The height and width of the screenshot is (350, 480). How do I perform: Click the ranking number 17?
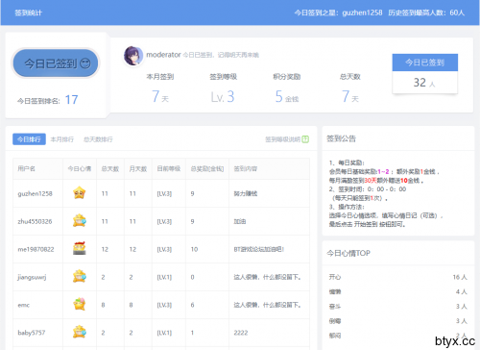tap(71, 100)
